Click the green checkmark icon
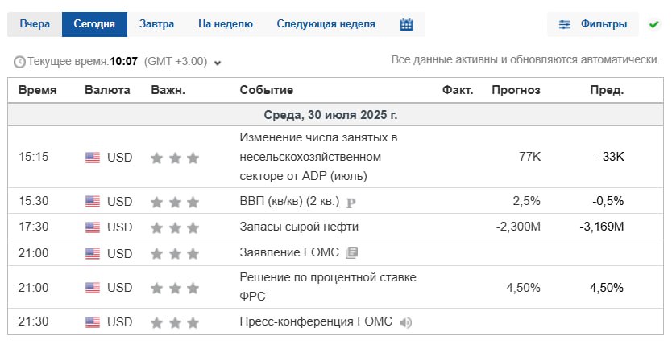 pos(653,24)
